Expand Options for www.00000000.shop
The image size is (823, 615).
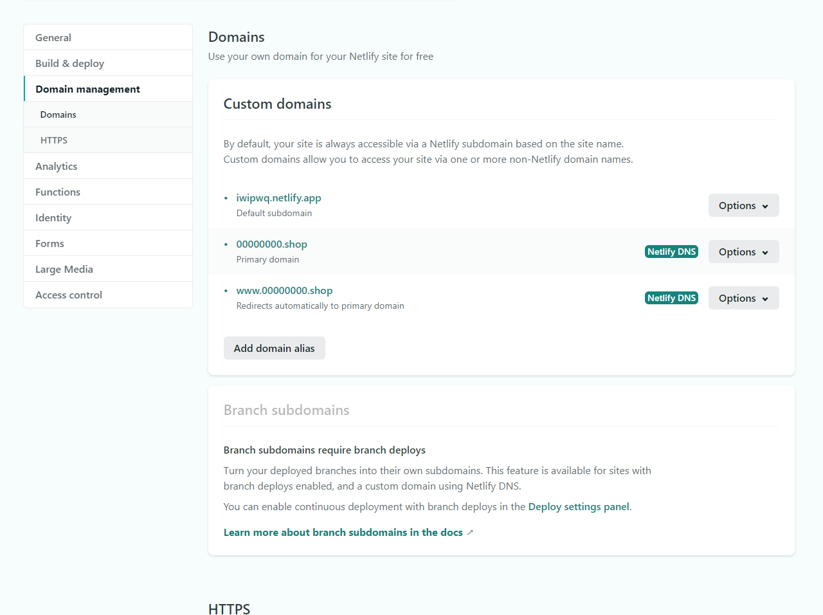[743, 298]
